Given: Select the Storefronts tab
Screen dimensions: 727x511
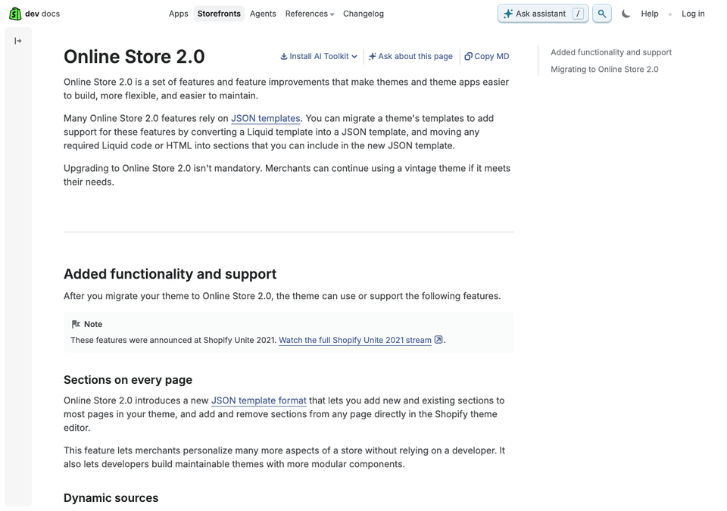Looking at the screenshot, I should coord(219,14).
